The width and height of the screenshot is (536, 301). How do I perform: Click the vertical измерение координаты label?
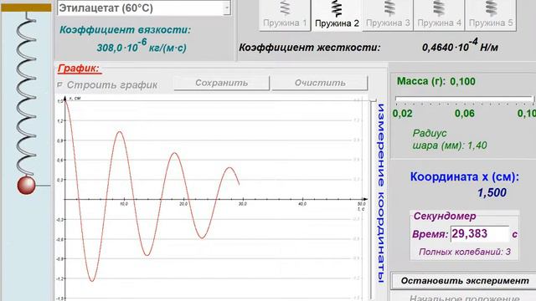(x=382, y=193)
